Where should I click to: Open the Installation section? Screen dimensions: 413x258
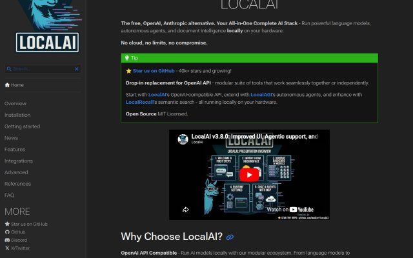[x=17, y=115]
